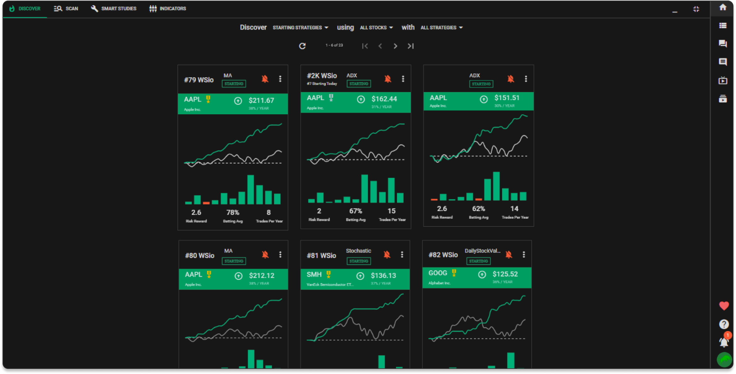Click the 78% Batting Avg value
The height and width of the screenshot is (374, 736).
[x=233, y=213]
